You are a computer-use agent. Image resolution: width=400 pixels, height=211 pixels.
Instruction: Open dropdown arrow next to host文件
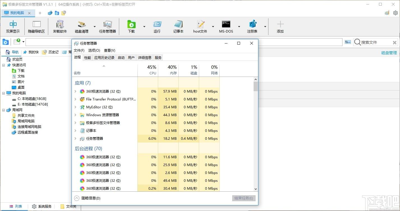tap(213, 27)
